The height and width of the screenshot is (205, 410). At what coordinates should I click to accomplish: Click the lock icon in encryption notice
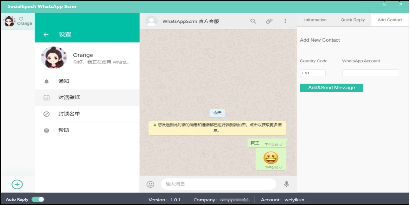click(x=155, y=125)
